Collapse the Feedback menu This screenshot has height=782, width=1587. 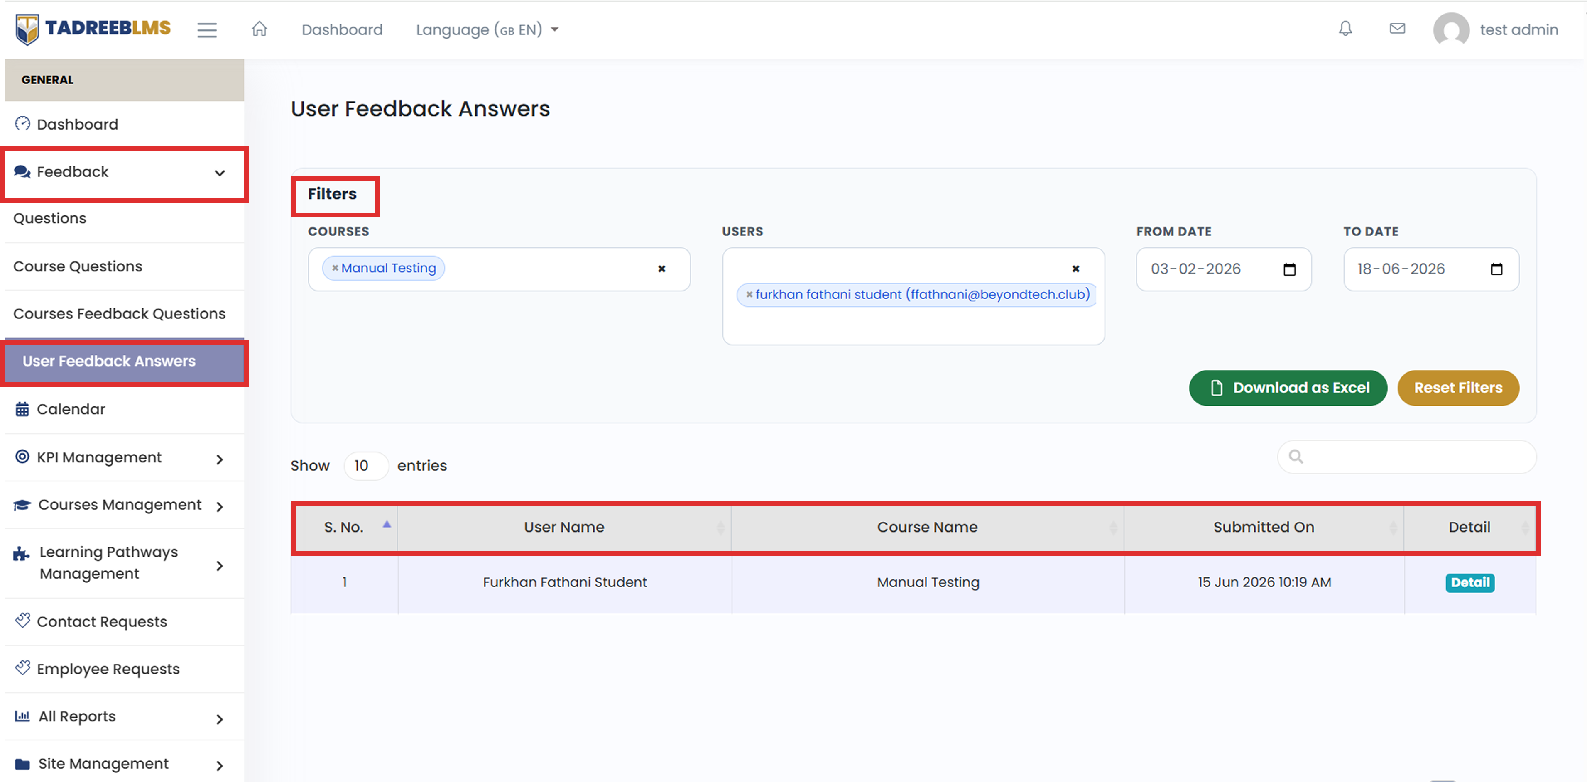point(125,172)
